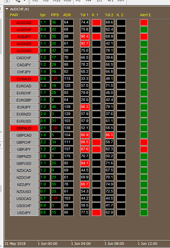Screen dimensions: 170x248
Task: Click the Alert E. column header
Action: [146, 15]
